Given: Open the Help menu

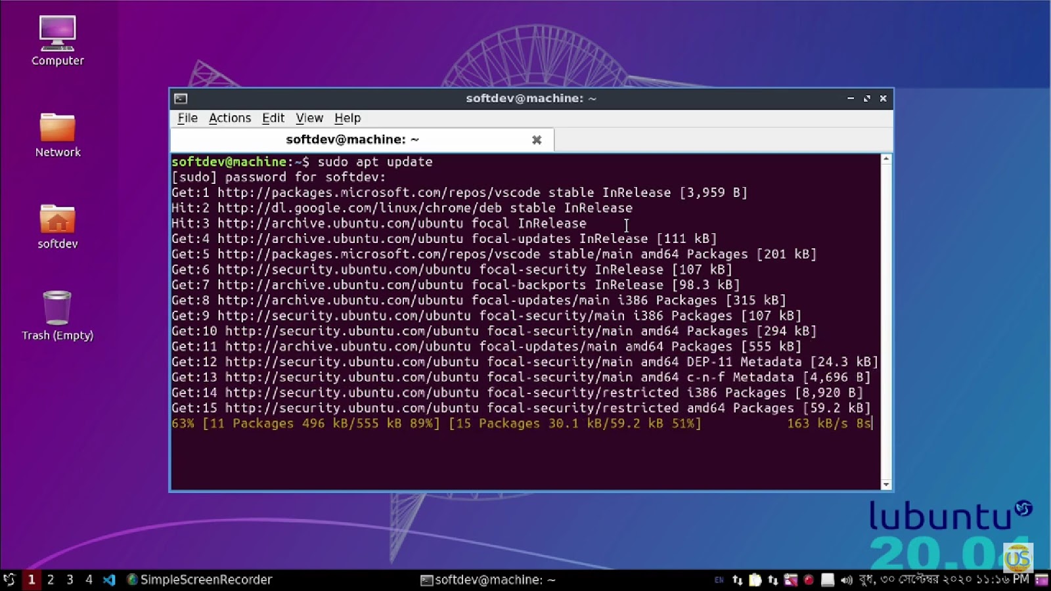Looking at the screenshot, I should pyautogui.click(x=347, y=118).
